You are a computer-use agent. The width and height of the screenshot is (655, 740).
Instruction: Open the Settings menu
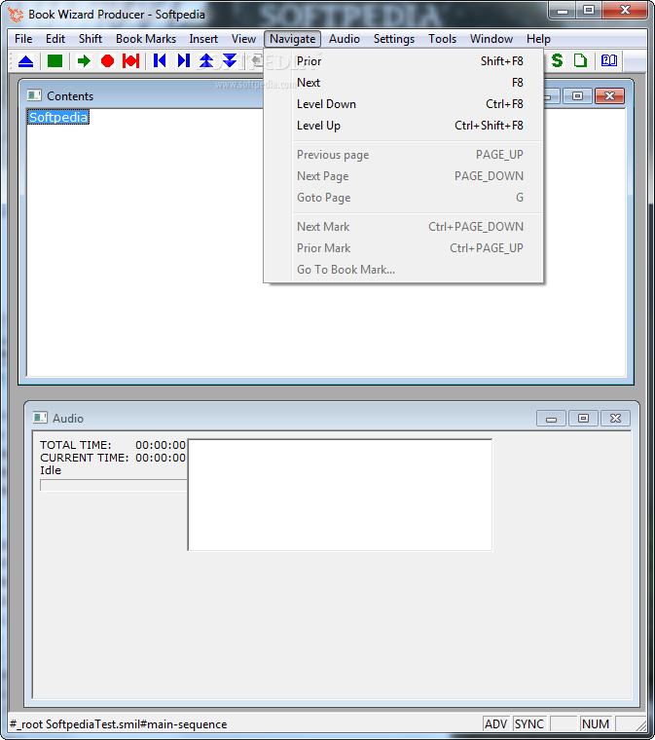(394, 39)
